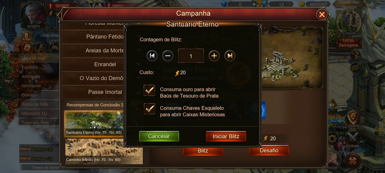
Task: Choose Caminho Infinito dungeon thumbnail
Action: click(x=104, y=151)
